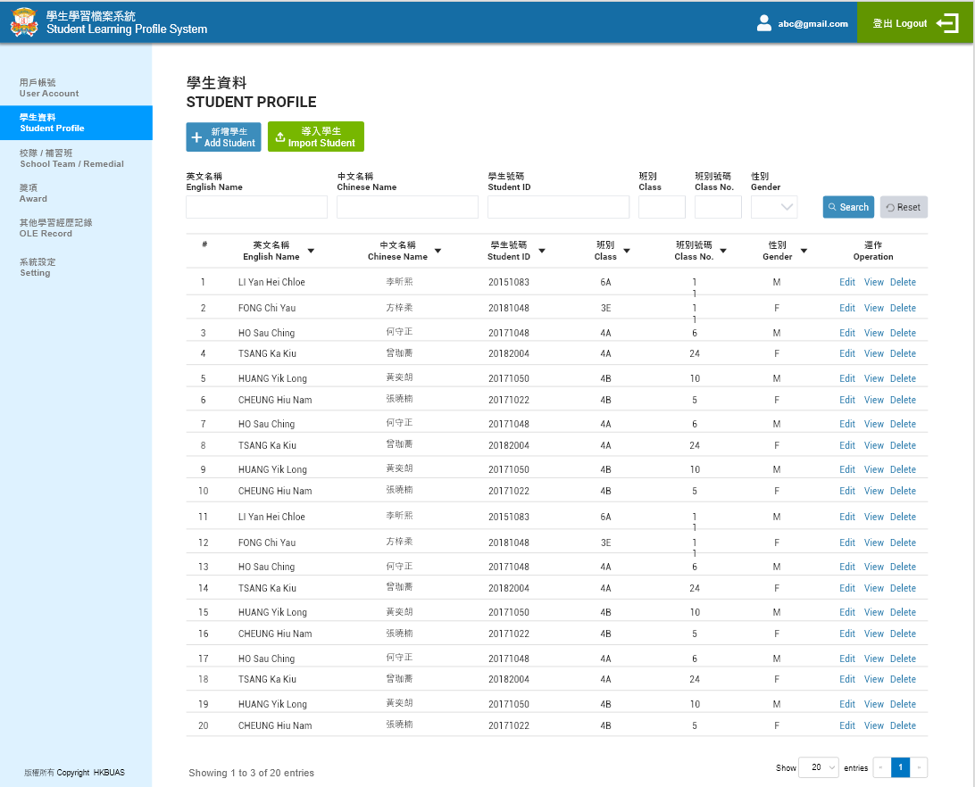Click the Student ID search field
The width and height of the screenshot is (975, 787).
click(x=558, y=207)
